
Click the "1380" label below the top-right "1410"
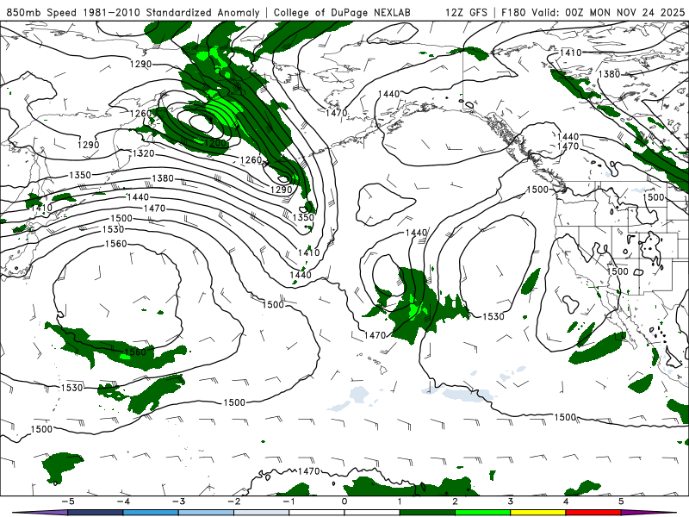(609, 74)
